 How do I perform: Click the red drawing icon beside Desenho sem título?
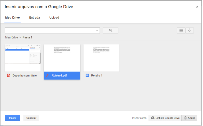pos(8,76)
